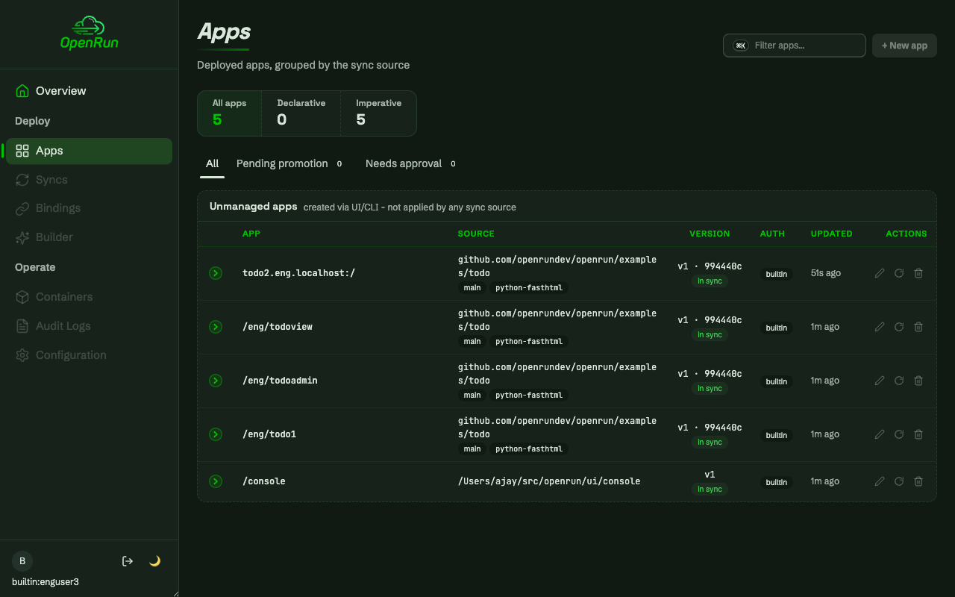955x597 pixels.
Task: Click the 51s ago updated time
Action: click(826, 273)
